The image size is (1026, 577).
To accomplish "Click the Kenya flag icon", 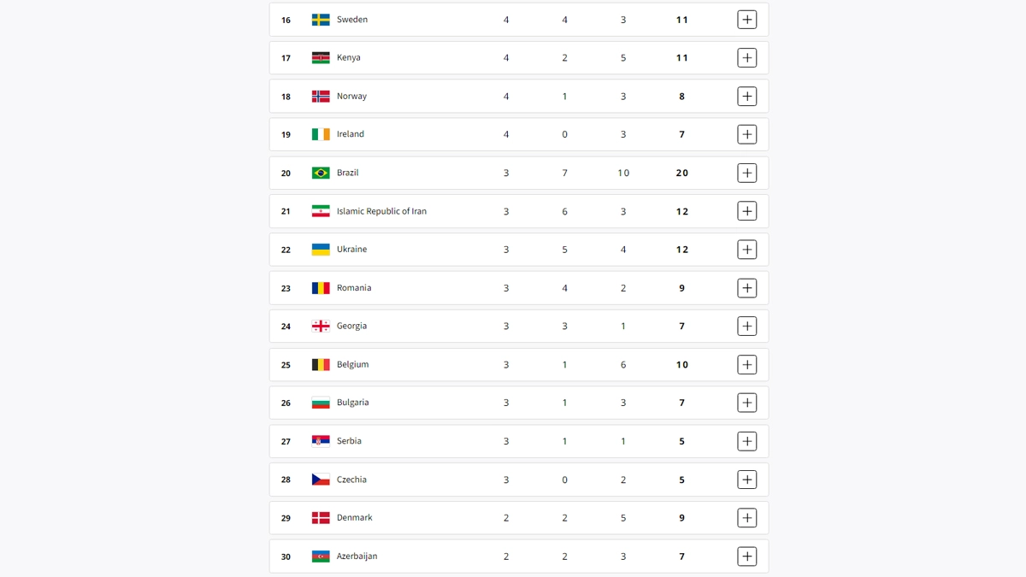I will pyautogui.click(x=321, y=58).
